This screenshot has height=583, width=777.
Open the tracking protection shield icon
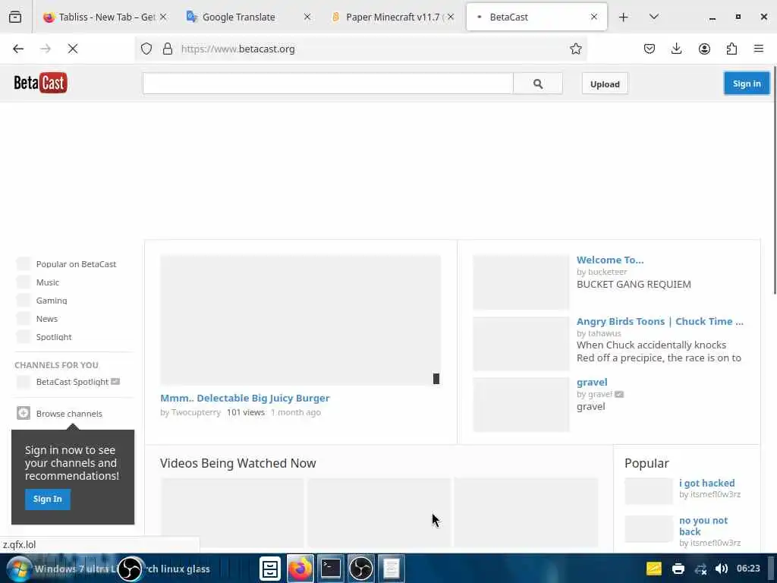[146, 49]
